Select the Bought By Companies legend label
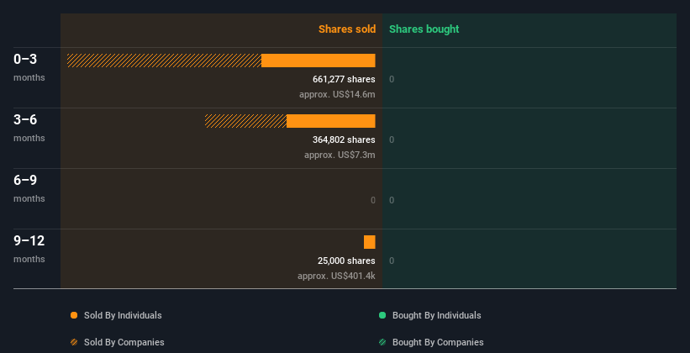 pos(438,342)
